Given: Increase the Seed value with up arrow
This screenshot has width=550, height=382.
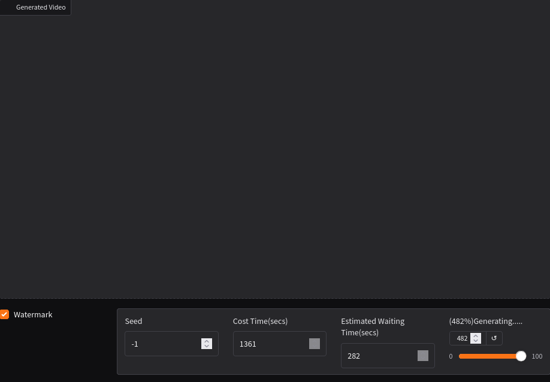Looking at the screenshot, I should pyautogui.click(x=207, y=341).
